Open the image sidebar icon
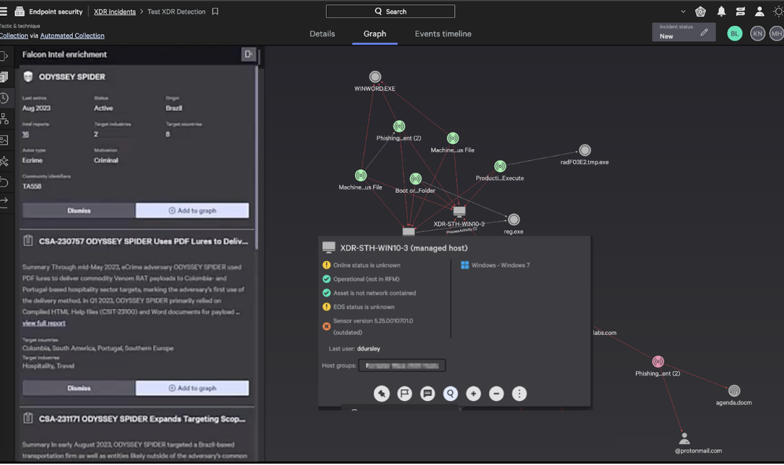The width and height of the screenshot is (784, 465). 4,140
